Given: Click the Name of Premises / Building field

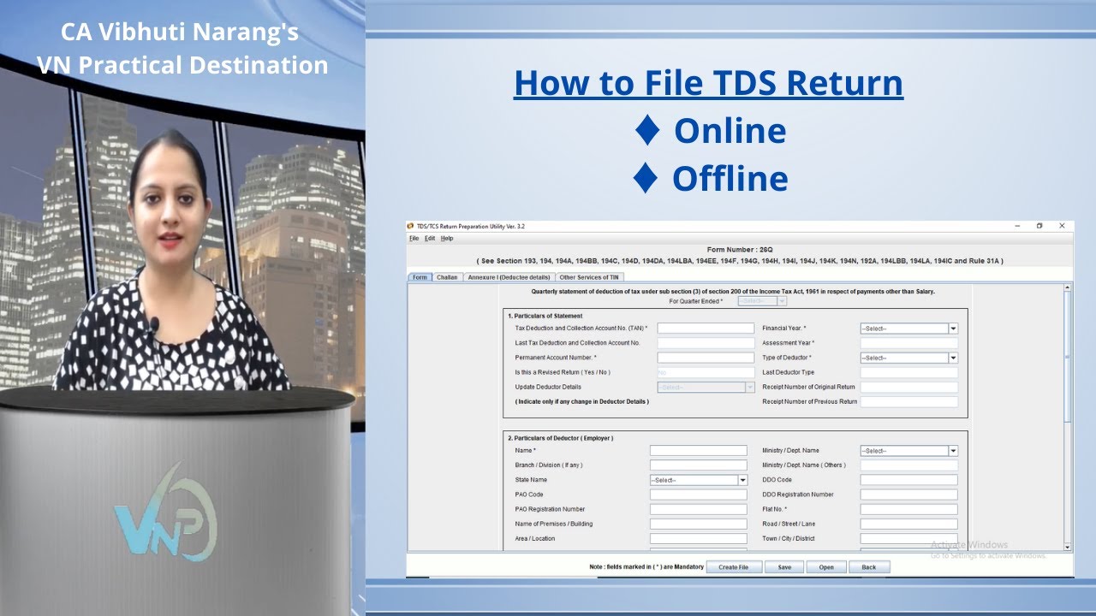Looking at the screenshot, I should 699,524.
